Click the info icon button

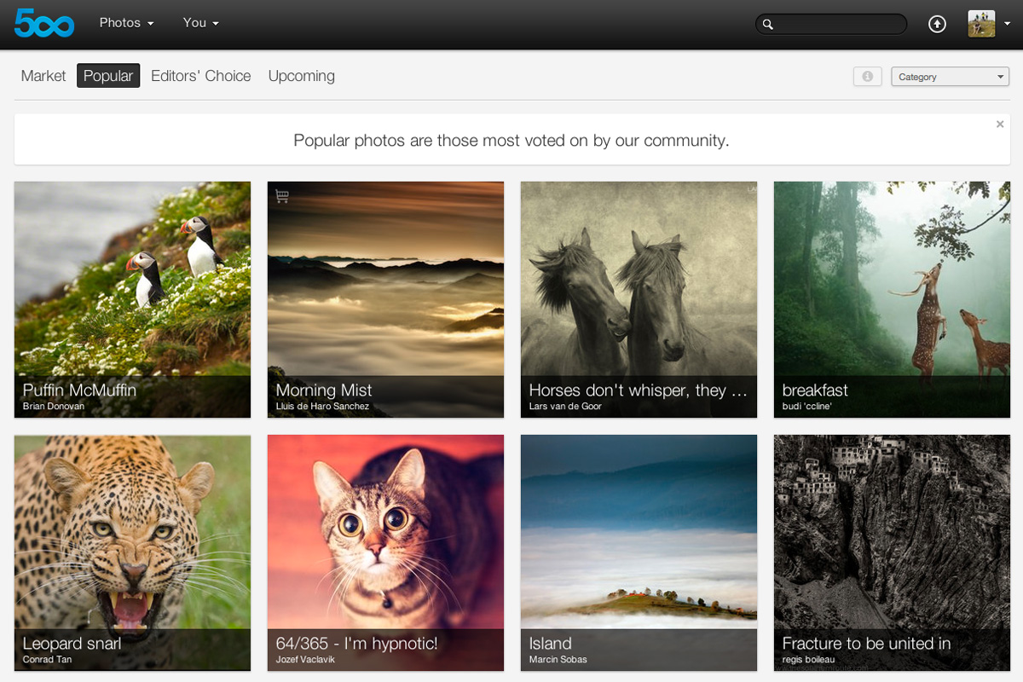click(x=867, y=77)
